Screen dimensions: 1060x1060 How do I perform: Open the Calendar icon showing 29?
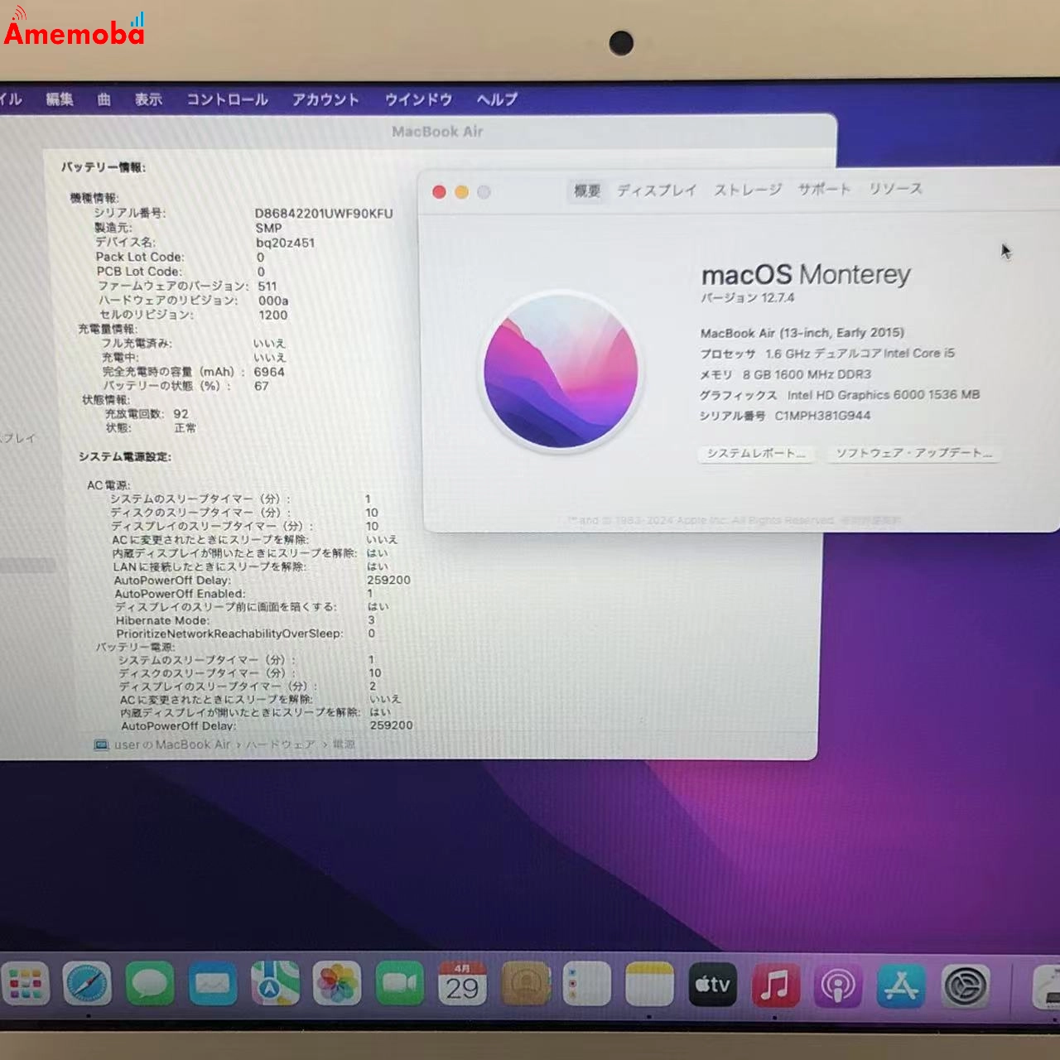[x=462, y=985]
